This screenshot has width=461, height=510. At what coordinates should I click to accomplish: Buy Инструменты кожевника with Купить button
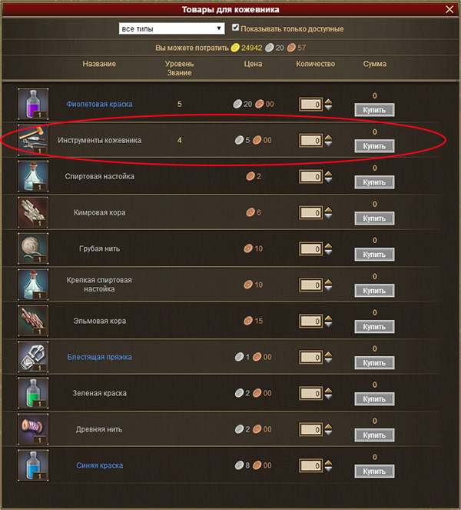(374, 146)
